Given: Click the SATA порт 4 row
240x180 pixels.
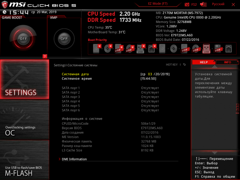Looking at the screenshot, I should 110,101.
